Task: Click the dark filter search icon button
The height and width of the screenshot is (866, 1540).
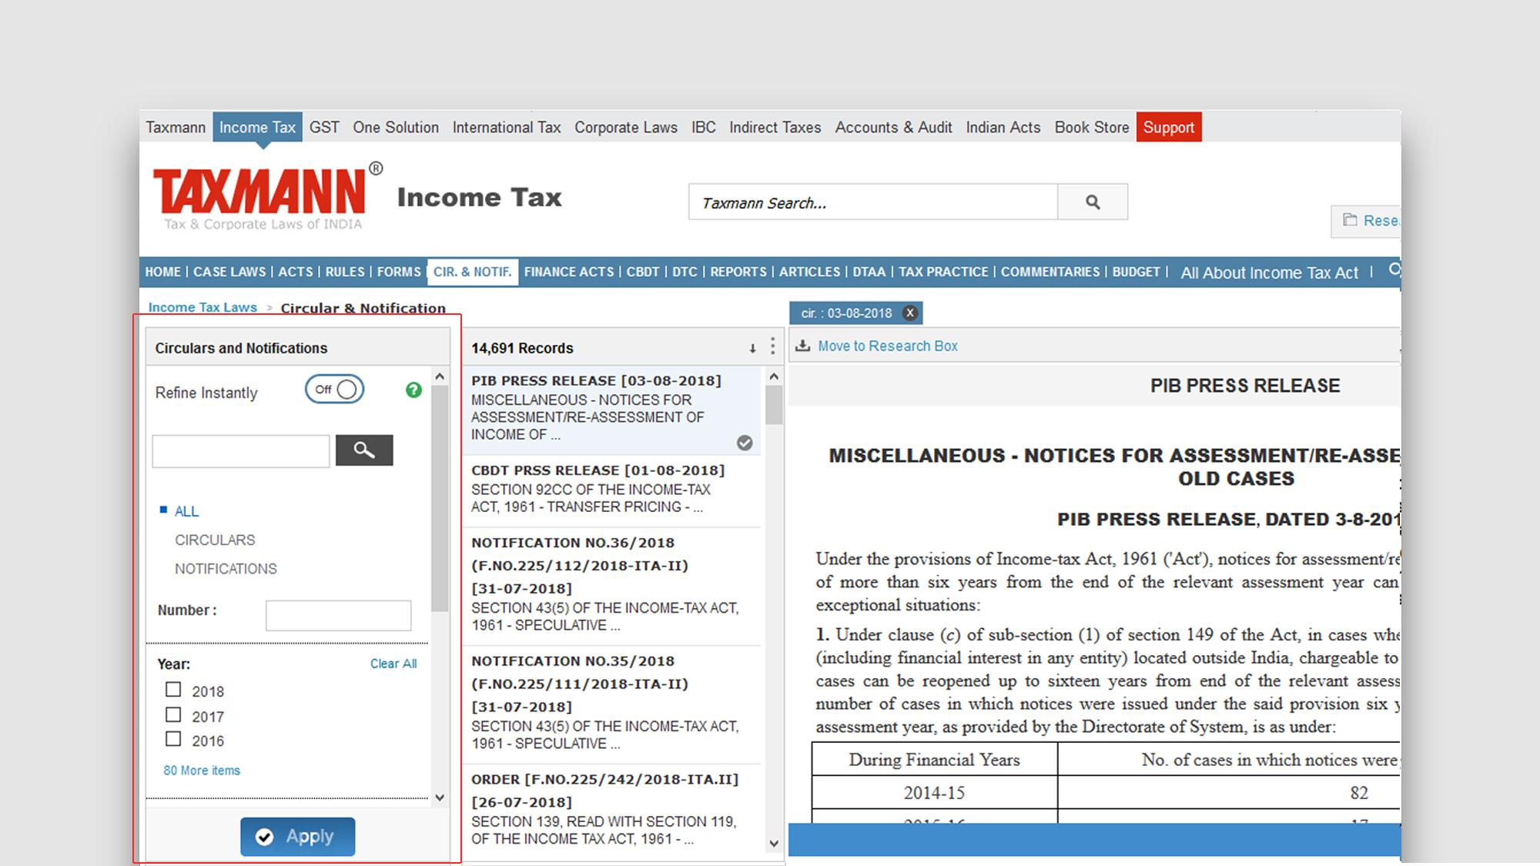Action: [364, 450]
